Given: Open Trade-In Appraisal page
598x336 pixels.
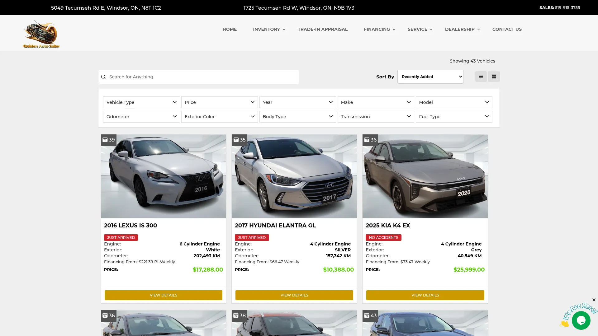Looking at the screenshot, I should pyautogui.click(x=322, y=29).
